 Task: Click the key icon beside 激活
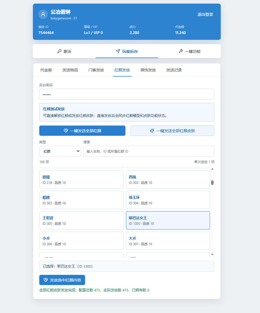(59, 51)
